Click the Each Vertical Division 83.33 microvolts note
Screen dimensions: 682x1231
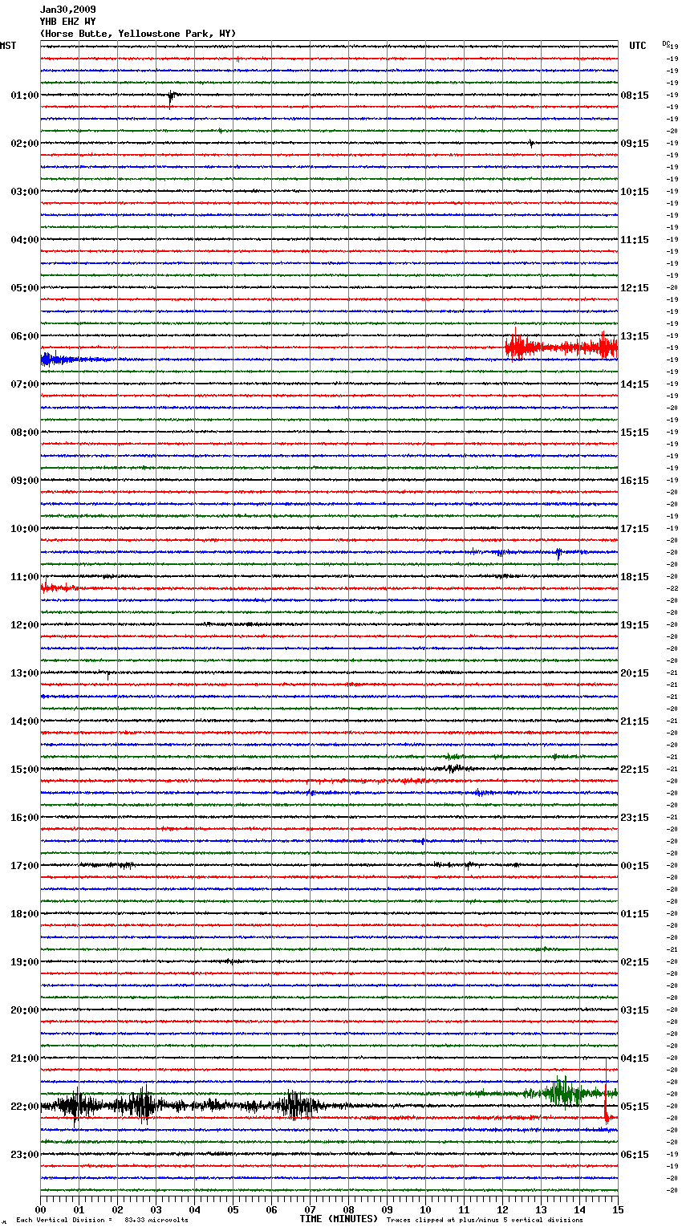(102, 1220)
